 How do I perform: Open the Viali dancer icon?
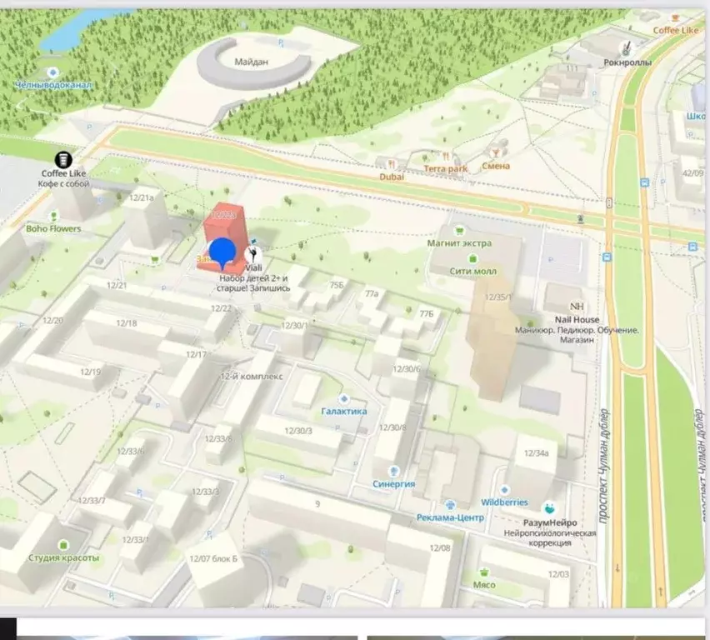tap(253, 255)
